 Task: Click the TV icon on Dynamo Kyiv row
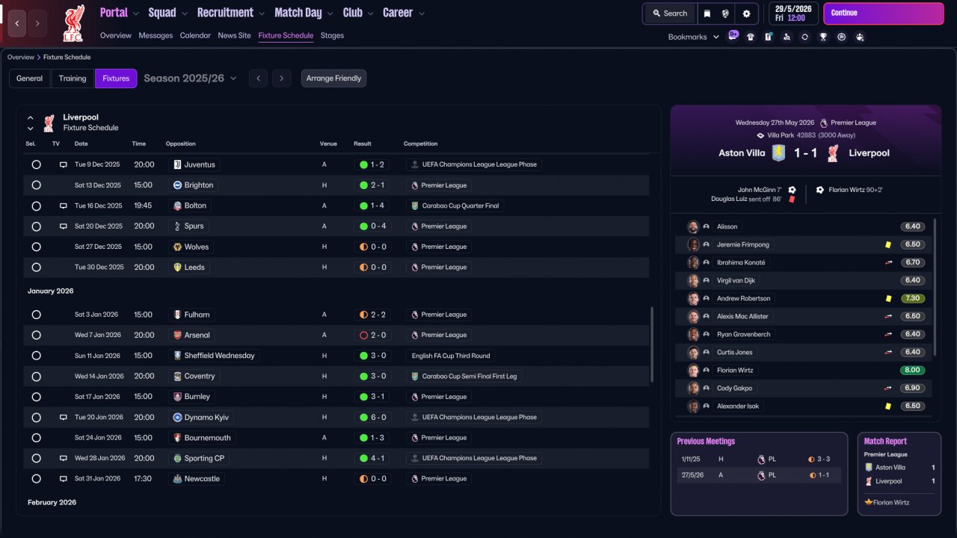tap(63, 417)
